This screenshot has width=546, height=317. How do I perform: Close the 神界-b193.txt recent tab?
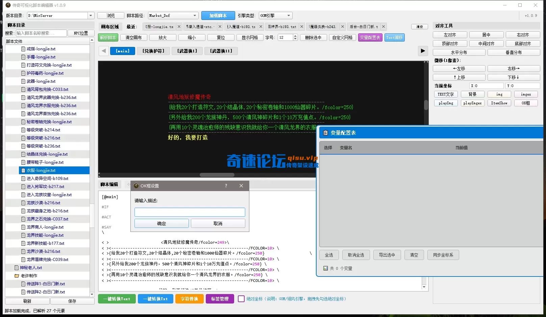(302, 27)
